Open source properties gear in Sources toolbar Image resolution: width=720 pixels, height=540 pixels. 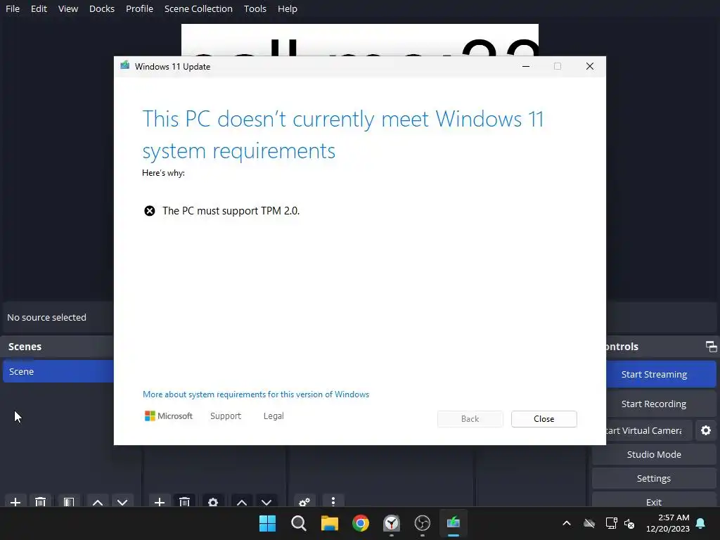tap(213, 502)
